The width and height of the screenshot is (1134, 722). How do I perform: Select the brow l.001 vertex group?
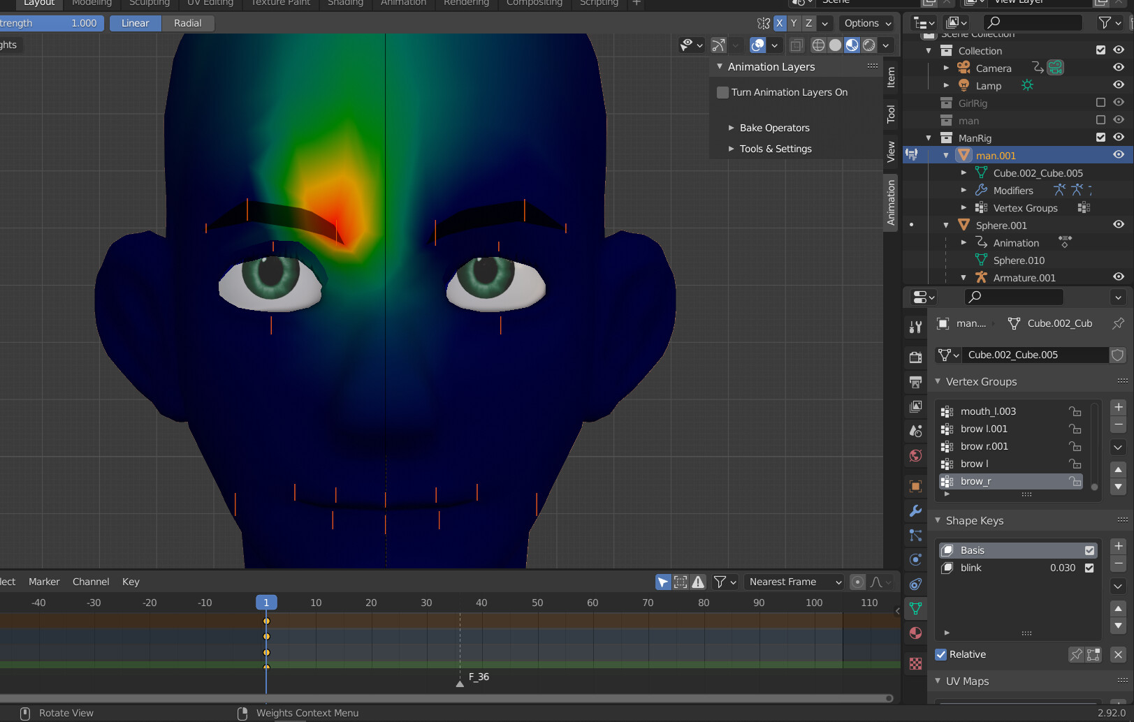[x=984, y=428]
